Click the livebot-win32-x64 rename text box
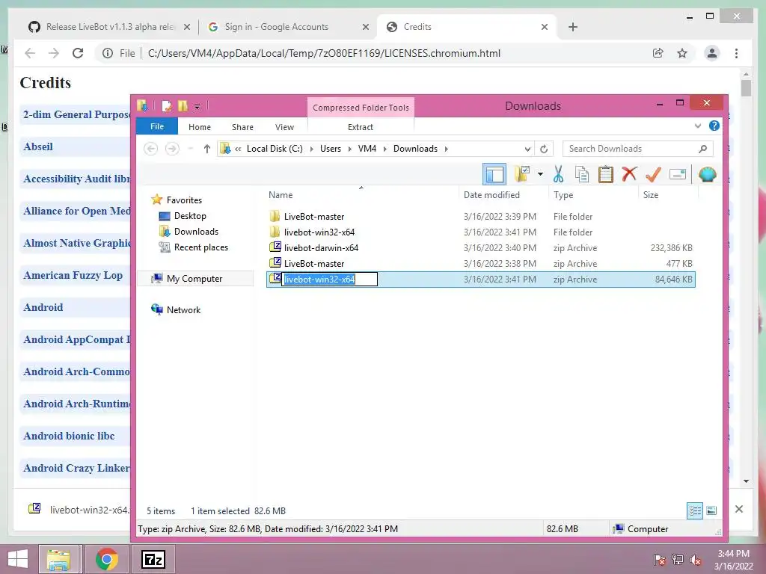The height and width of the screenshot is (574, 766). [x=330, y=280]
